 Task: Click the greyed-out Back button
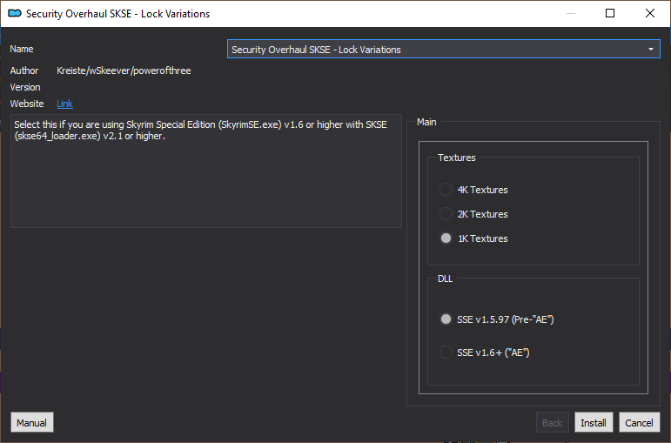tap(552, 422)
